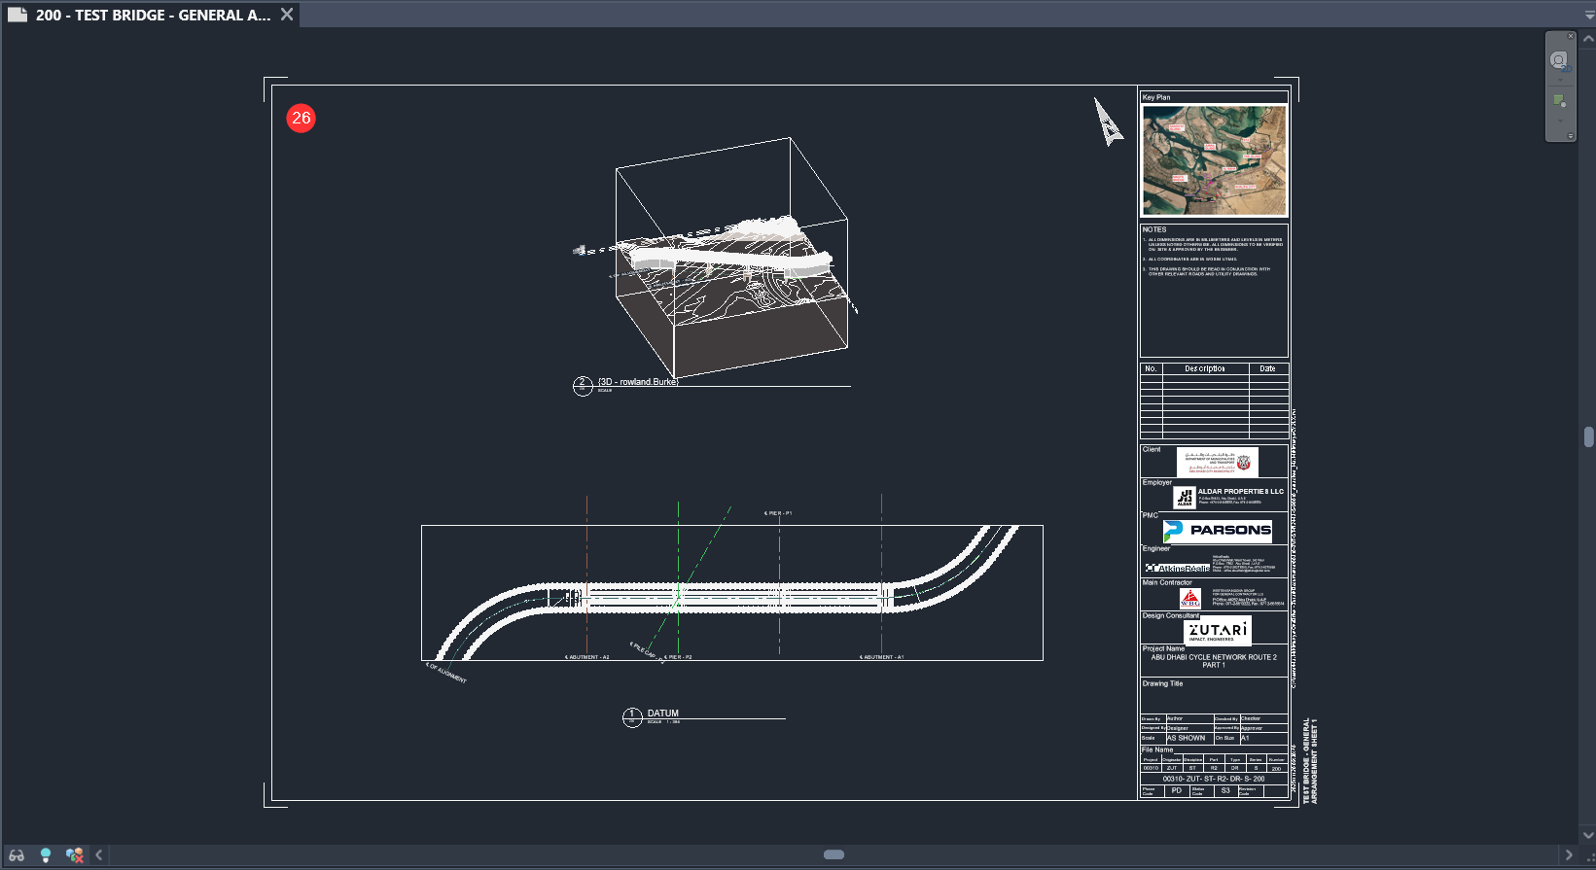Toggle Reveal Hidden Elements lightbulb
This screenshot has height=870, width=1596.
tap(45, 855)
